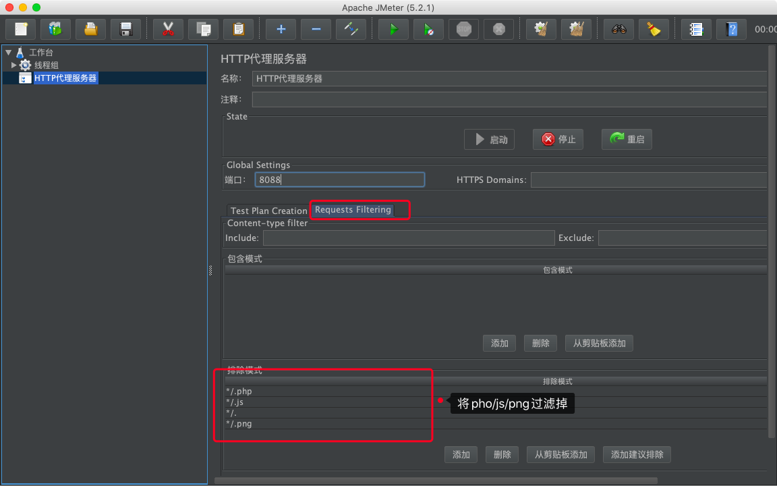This screenshot has height=486, width=777.
Task: Select 工作台 in the tree
Action: tap(40, 52)
